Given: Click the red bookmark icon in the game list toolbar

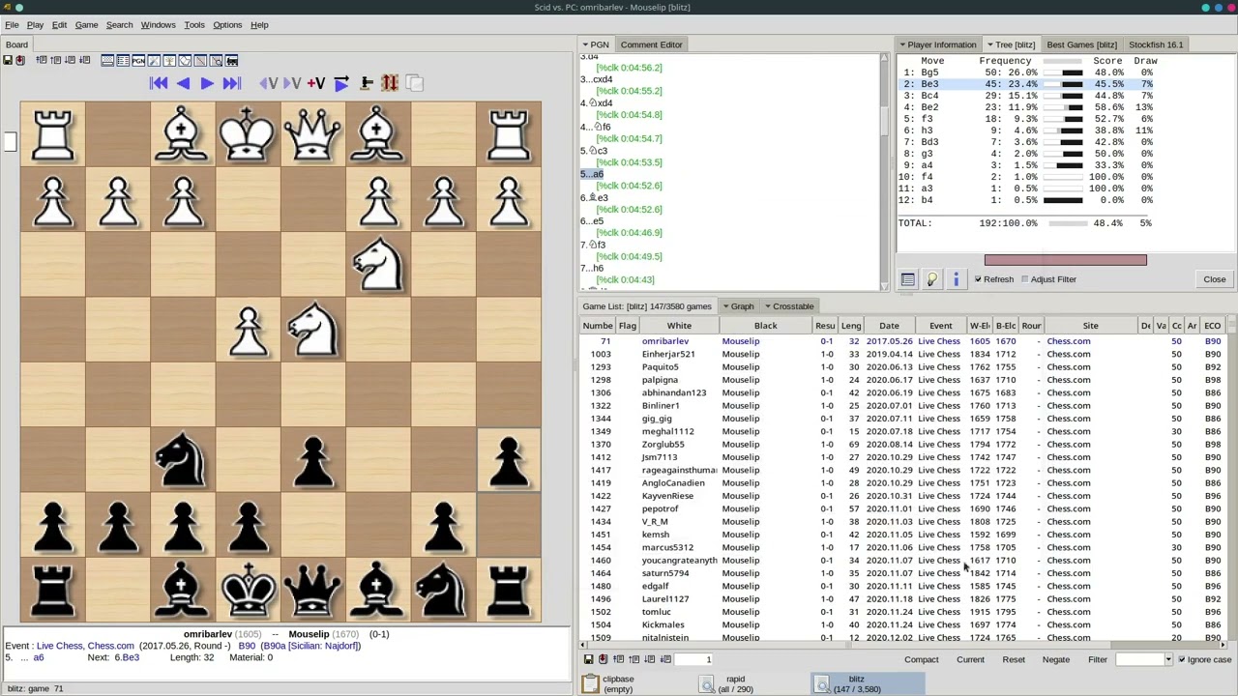Looking at the screenshot, I should point(604,659).
